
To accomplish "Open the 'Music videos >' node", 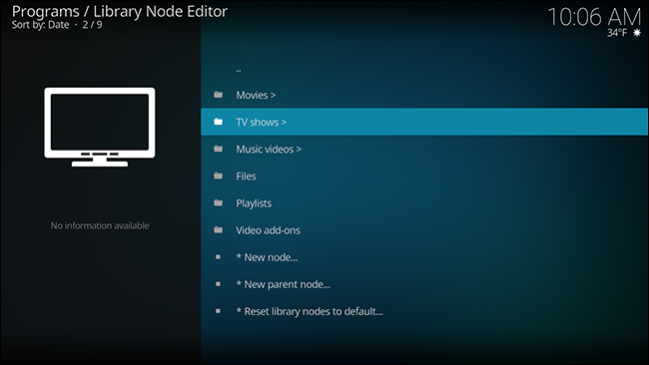I will [424, 149].
